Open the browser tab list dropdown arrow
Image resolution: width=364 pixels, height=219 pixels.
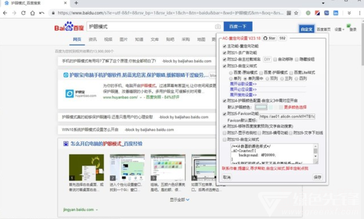[323, 3]
